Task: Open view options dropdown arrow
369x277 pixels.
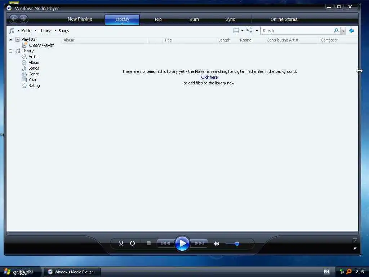Action: 257,31
